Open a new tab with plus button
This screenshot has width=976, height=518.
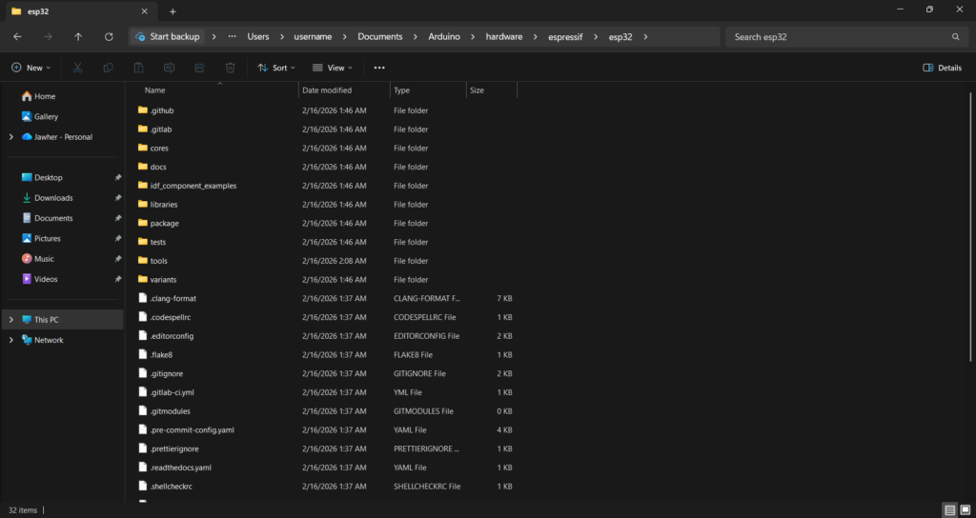tap(173, 11)
